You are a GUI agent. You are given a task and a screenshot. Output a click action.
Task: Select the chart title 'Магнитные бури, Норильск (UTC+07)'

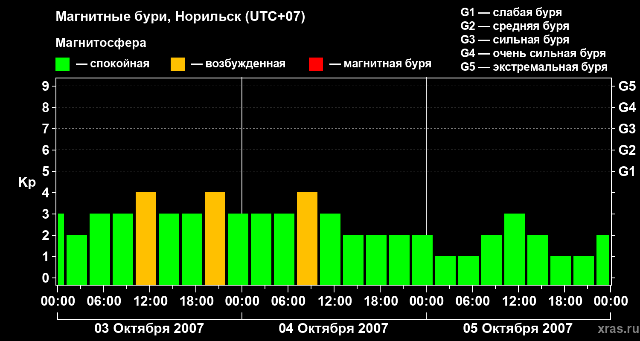180,17
